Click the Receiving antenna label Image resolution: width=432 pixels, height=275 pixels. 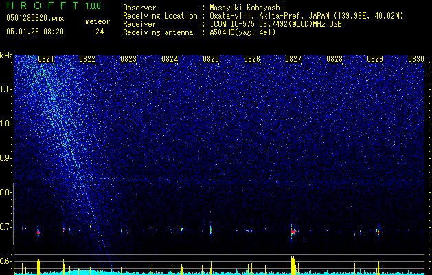(158, 32)
